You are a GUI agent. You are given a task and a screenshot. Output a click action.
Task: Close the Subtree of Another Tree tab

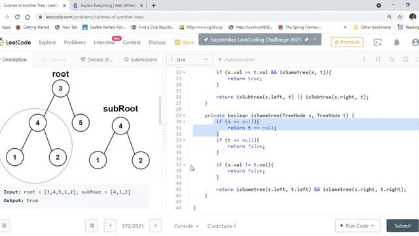[64, 5]
